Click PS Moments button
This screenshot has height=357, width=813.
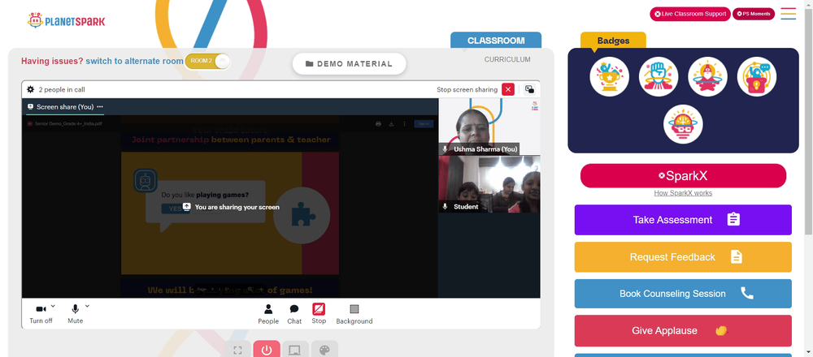pyautogui.click(x=754, y=14)
